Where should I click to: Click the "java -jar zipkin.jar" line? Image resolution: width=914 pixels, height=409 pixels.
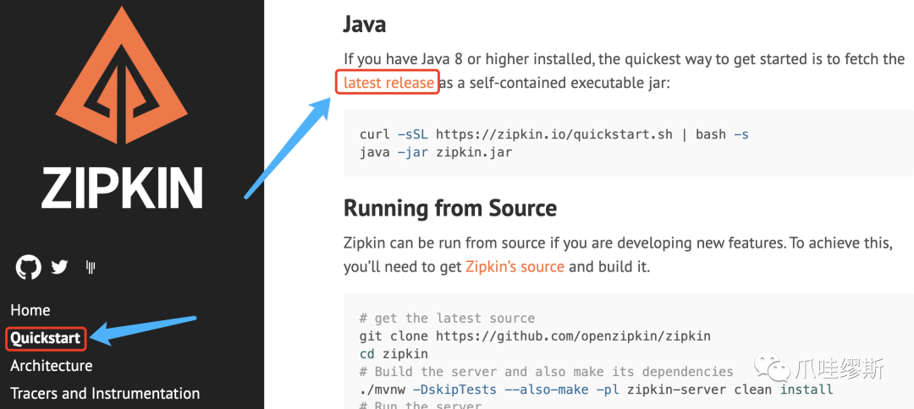pyautogui.click(x=436, y=153)
